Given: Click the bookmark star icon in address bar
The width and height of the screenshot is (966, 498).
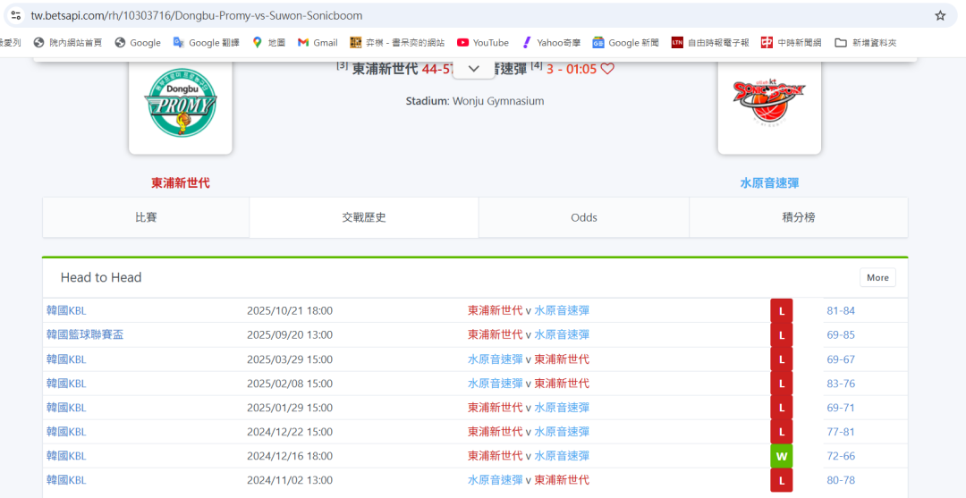Looking at the screenshot, I should [x=940, y=15].
